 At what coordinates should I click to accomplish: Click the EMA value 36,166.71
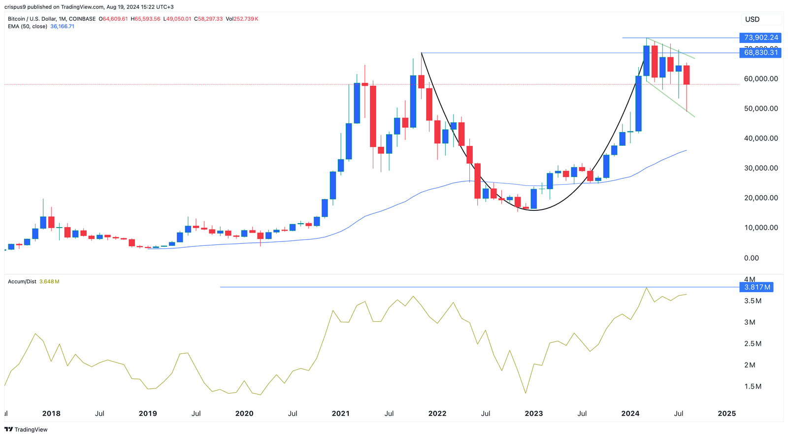coord(63,26)
